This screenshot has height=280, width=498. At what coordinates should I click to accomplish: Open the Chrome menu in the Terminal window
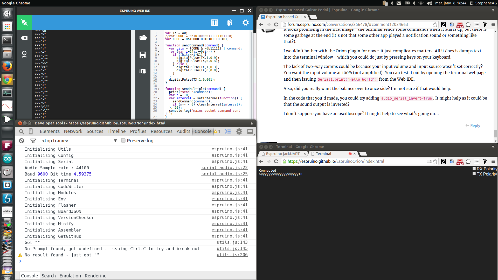pos(493,161)
